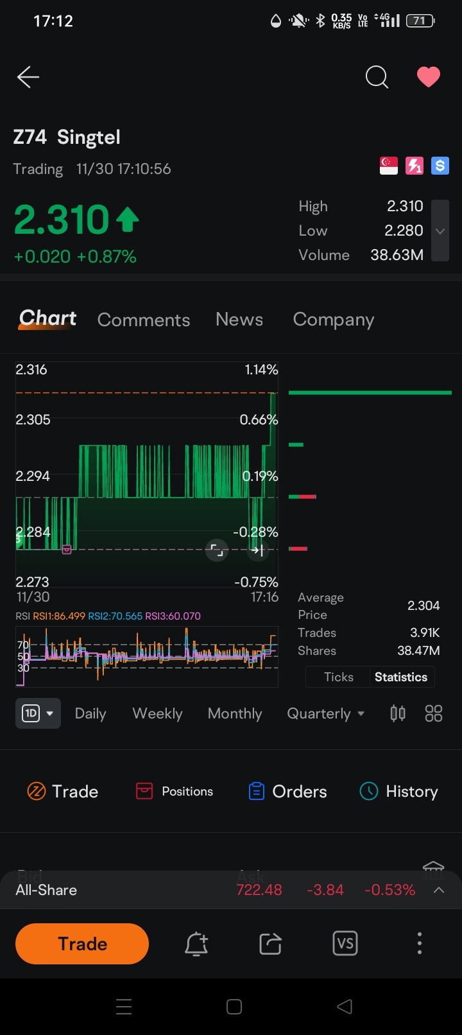
Task: Tap the Average Price value 2.304
Action: 424,605
